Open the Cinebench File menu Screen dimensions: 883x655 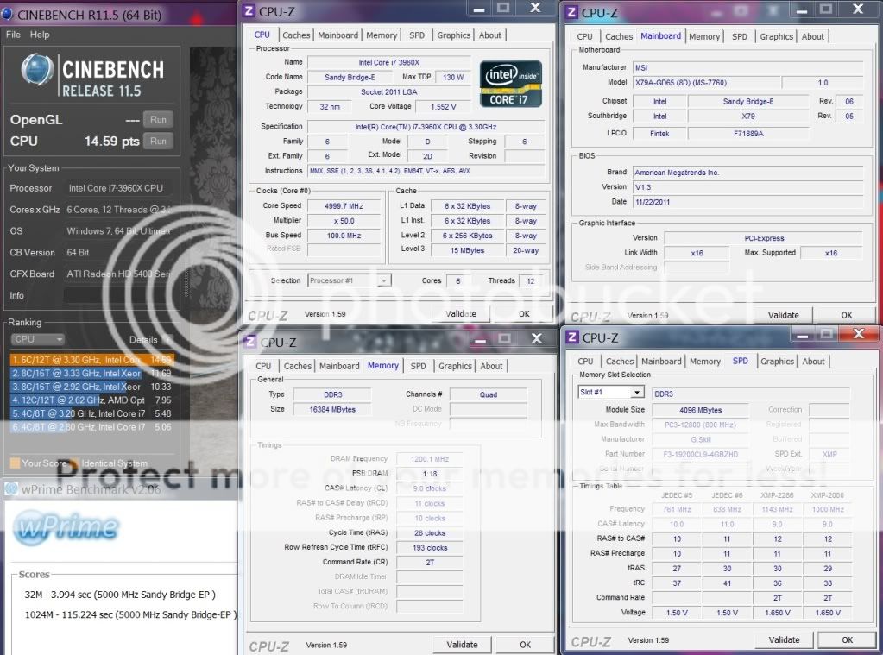[13, 35]
